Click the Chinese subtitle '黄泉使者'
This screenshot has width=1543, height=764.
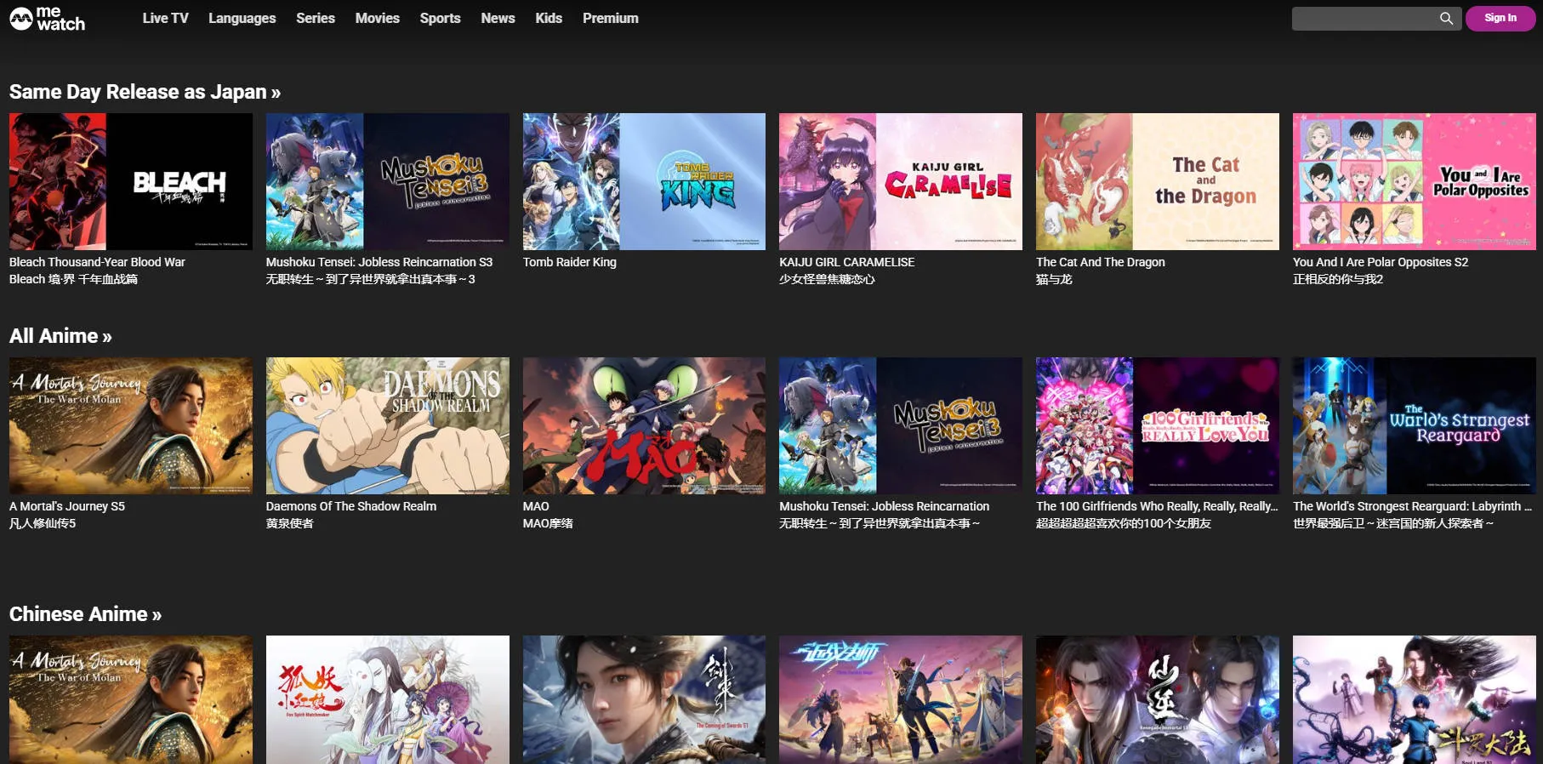pyautogui.click(x=290, y=523)
